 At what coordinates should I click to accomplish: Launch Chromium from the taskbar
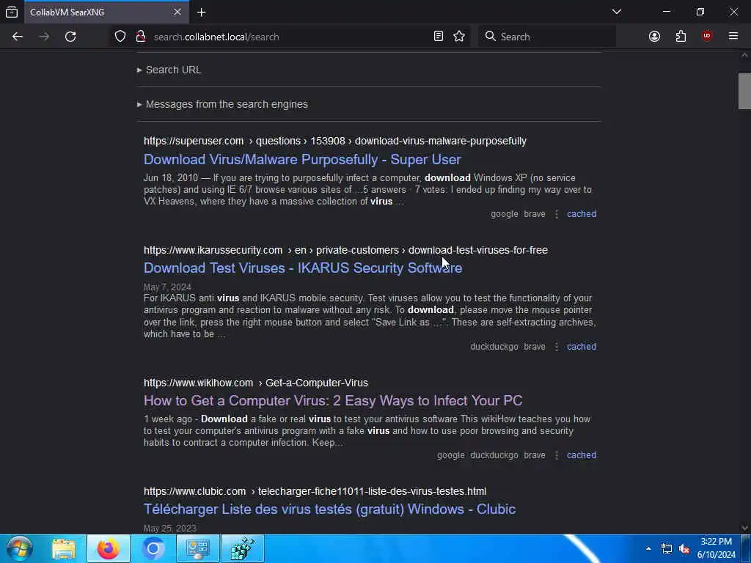click(153, 549)
